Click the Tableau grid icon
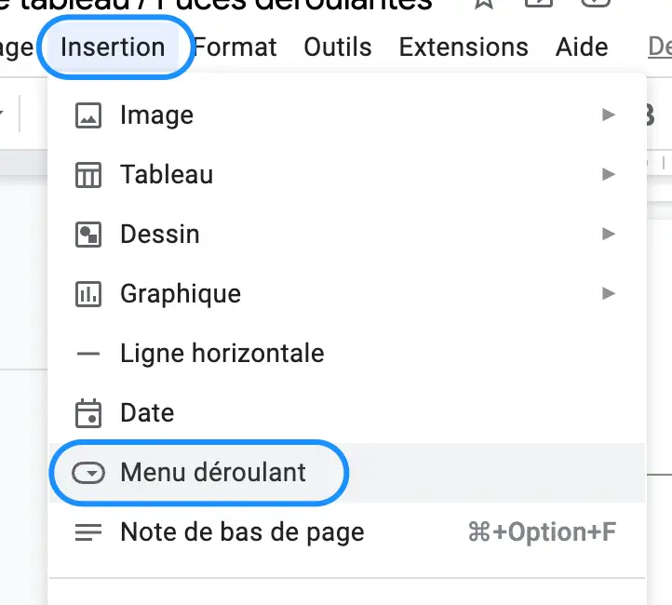 (x=88, y=175)
